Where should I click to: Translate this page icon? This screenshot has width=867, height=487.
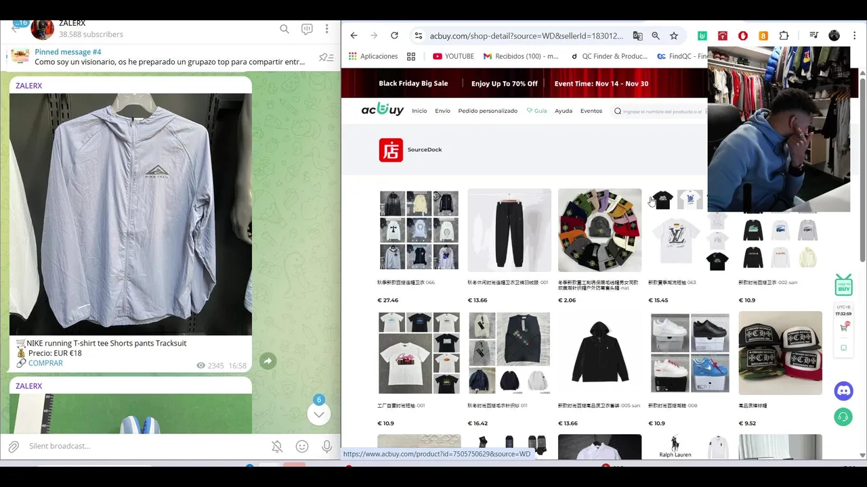pyautogui.click(x=637, y=36)
